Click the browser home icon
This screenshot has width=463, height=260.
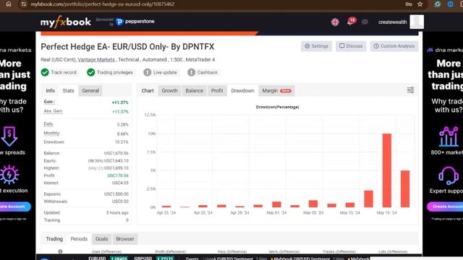(x=9, y=4)
